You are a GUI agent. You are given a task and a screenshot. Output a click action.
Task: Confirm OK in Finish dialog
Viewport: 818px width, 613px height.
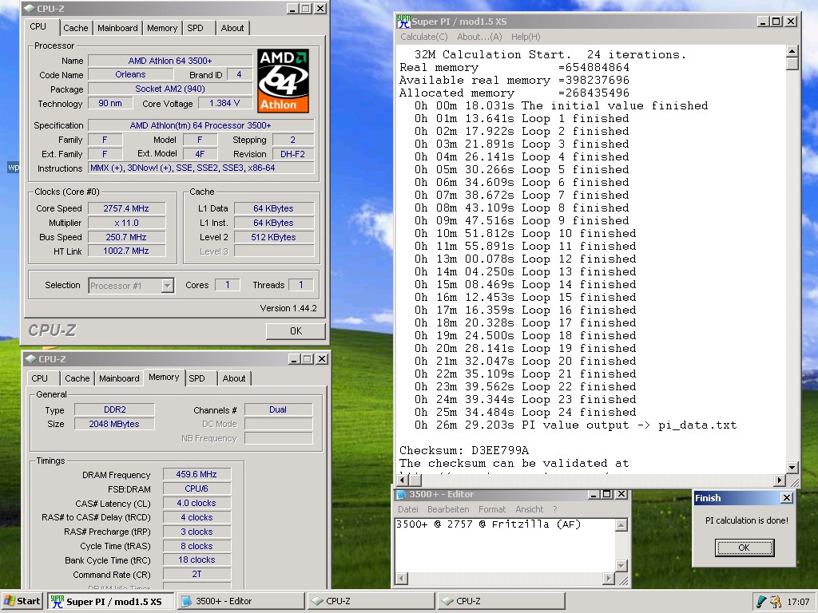744,548
